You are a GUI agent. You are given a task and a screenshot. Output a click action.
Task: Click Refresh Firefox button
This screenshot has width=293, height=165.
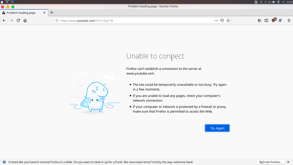point(271,162)
